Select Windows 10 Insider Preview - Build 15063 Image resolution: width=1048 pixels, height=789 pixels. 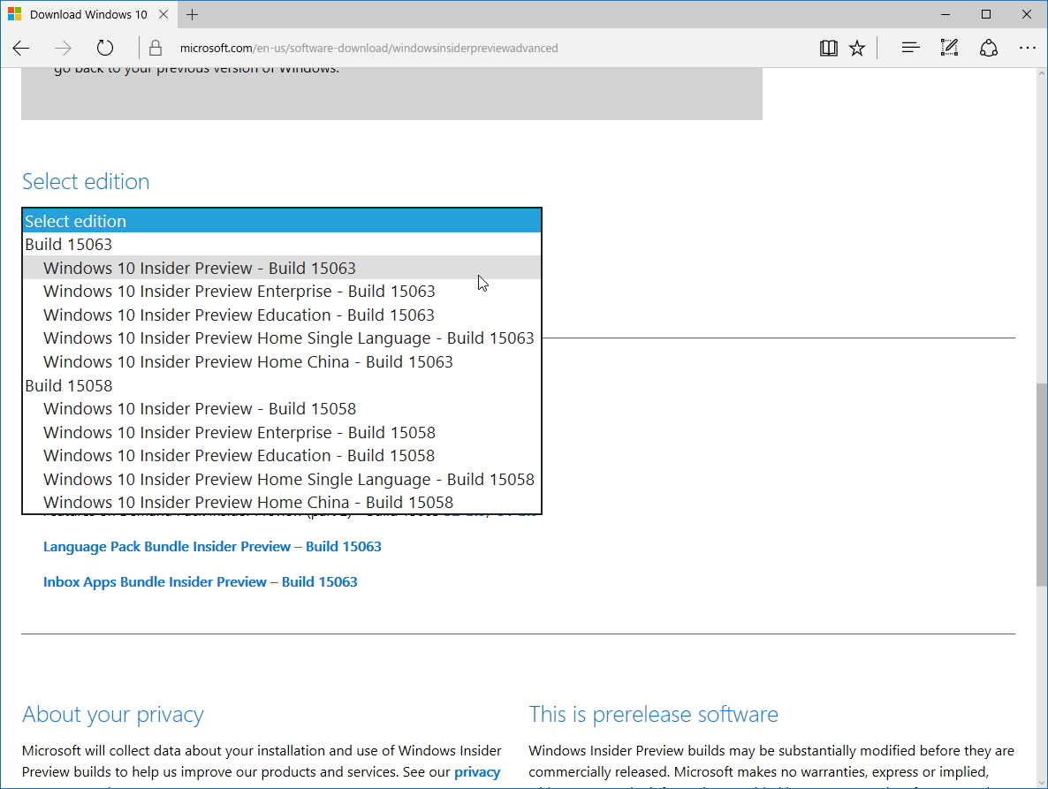(199, 267)
